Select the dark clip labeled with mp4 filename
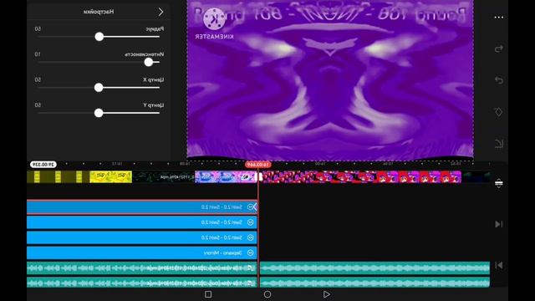The height and width of the screenshot is (301, 535). point(164,176)
